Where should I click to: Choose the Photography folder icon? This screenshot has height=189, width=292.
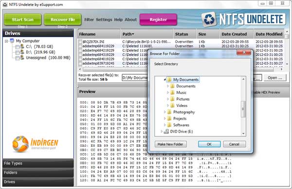coord(169,112)
